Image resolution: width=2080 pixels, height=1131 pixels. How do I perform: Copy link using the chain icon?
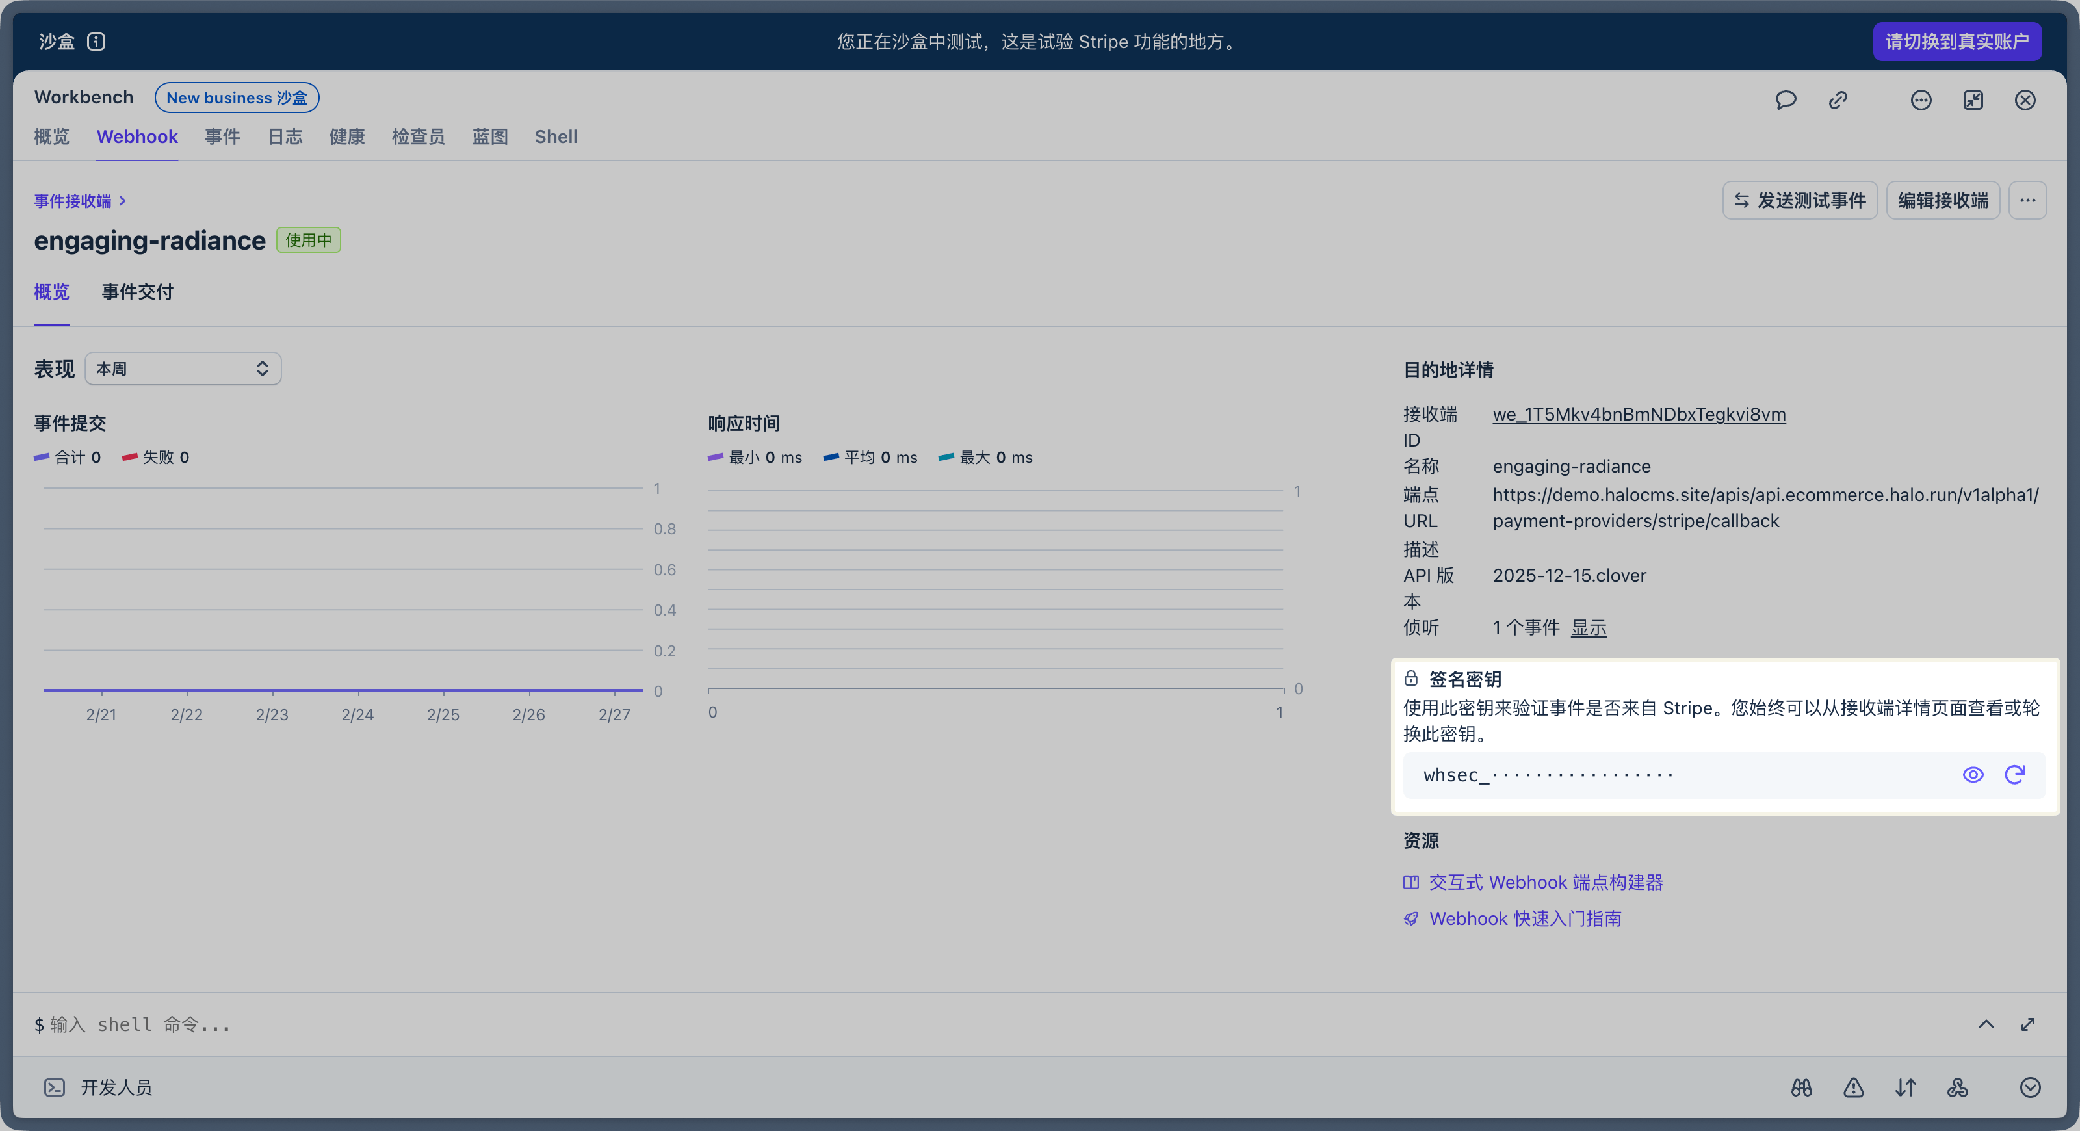(x=1838, y=100)
